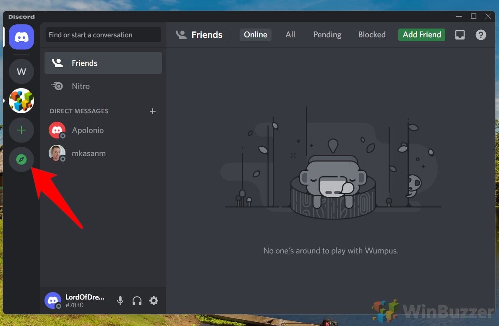Maximize the Discord window
The image size is (499, 326).
click(x=473, y=16)
